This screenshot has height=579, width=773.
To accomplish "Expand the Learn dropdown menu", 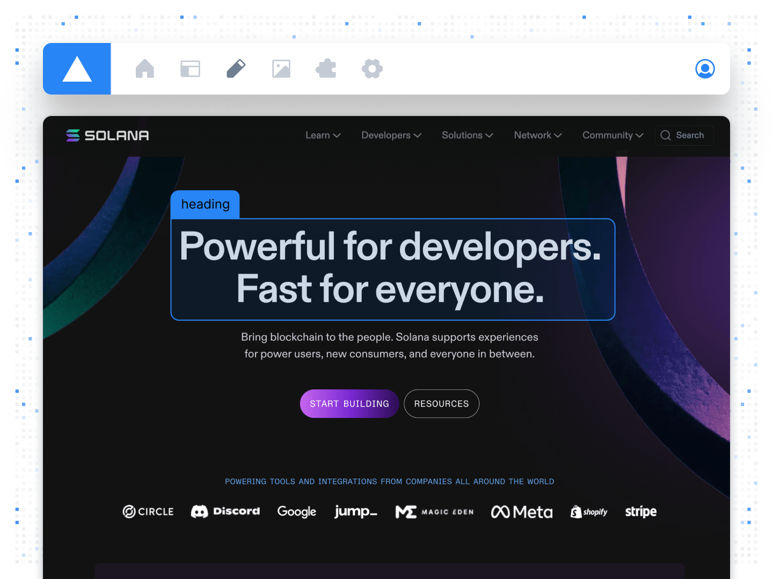I will [323, 135].
